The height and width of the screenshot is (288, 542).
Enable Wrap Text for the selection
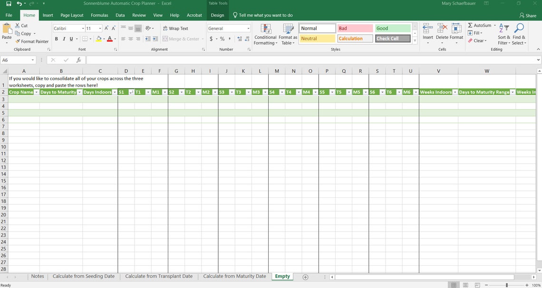click(x=175, y=28)
